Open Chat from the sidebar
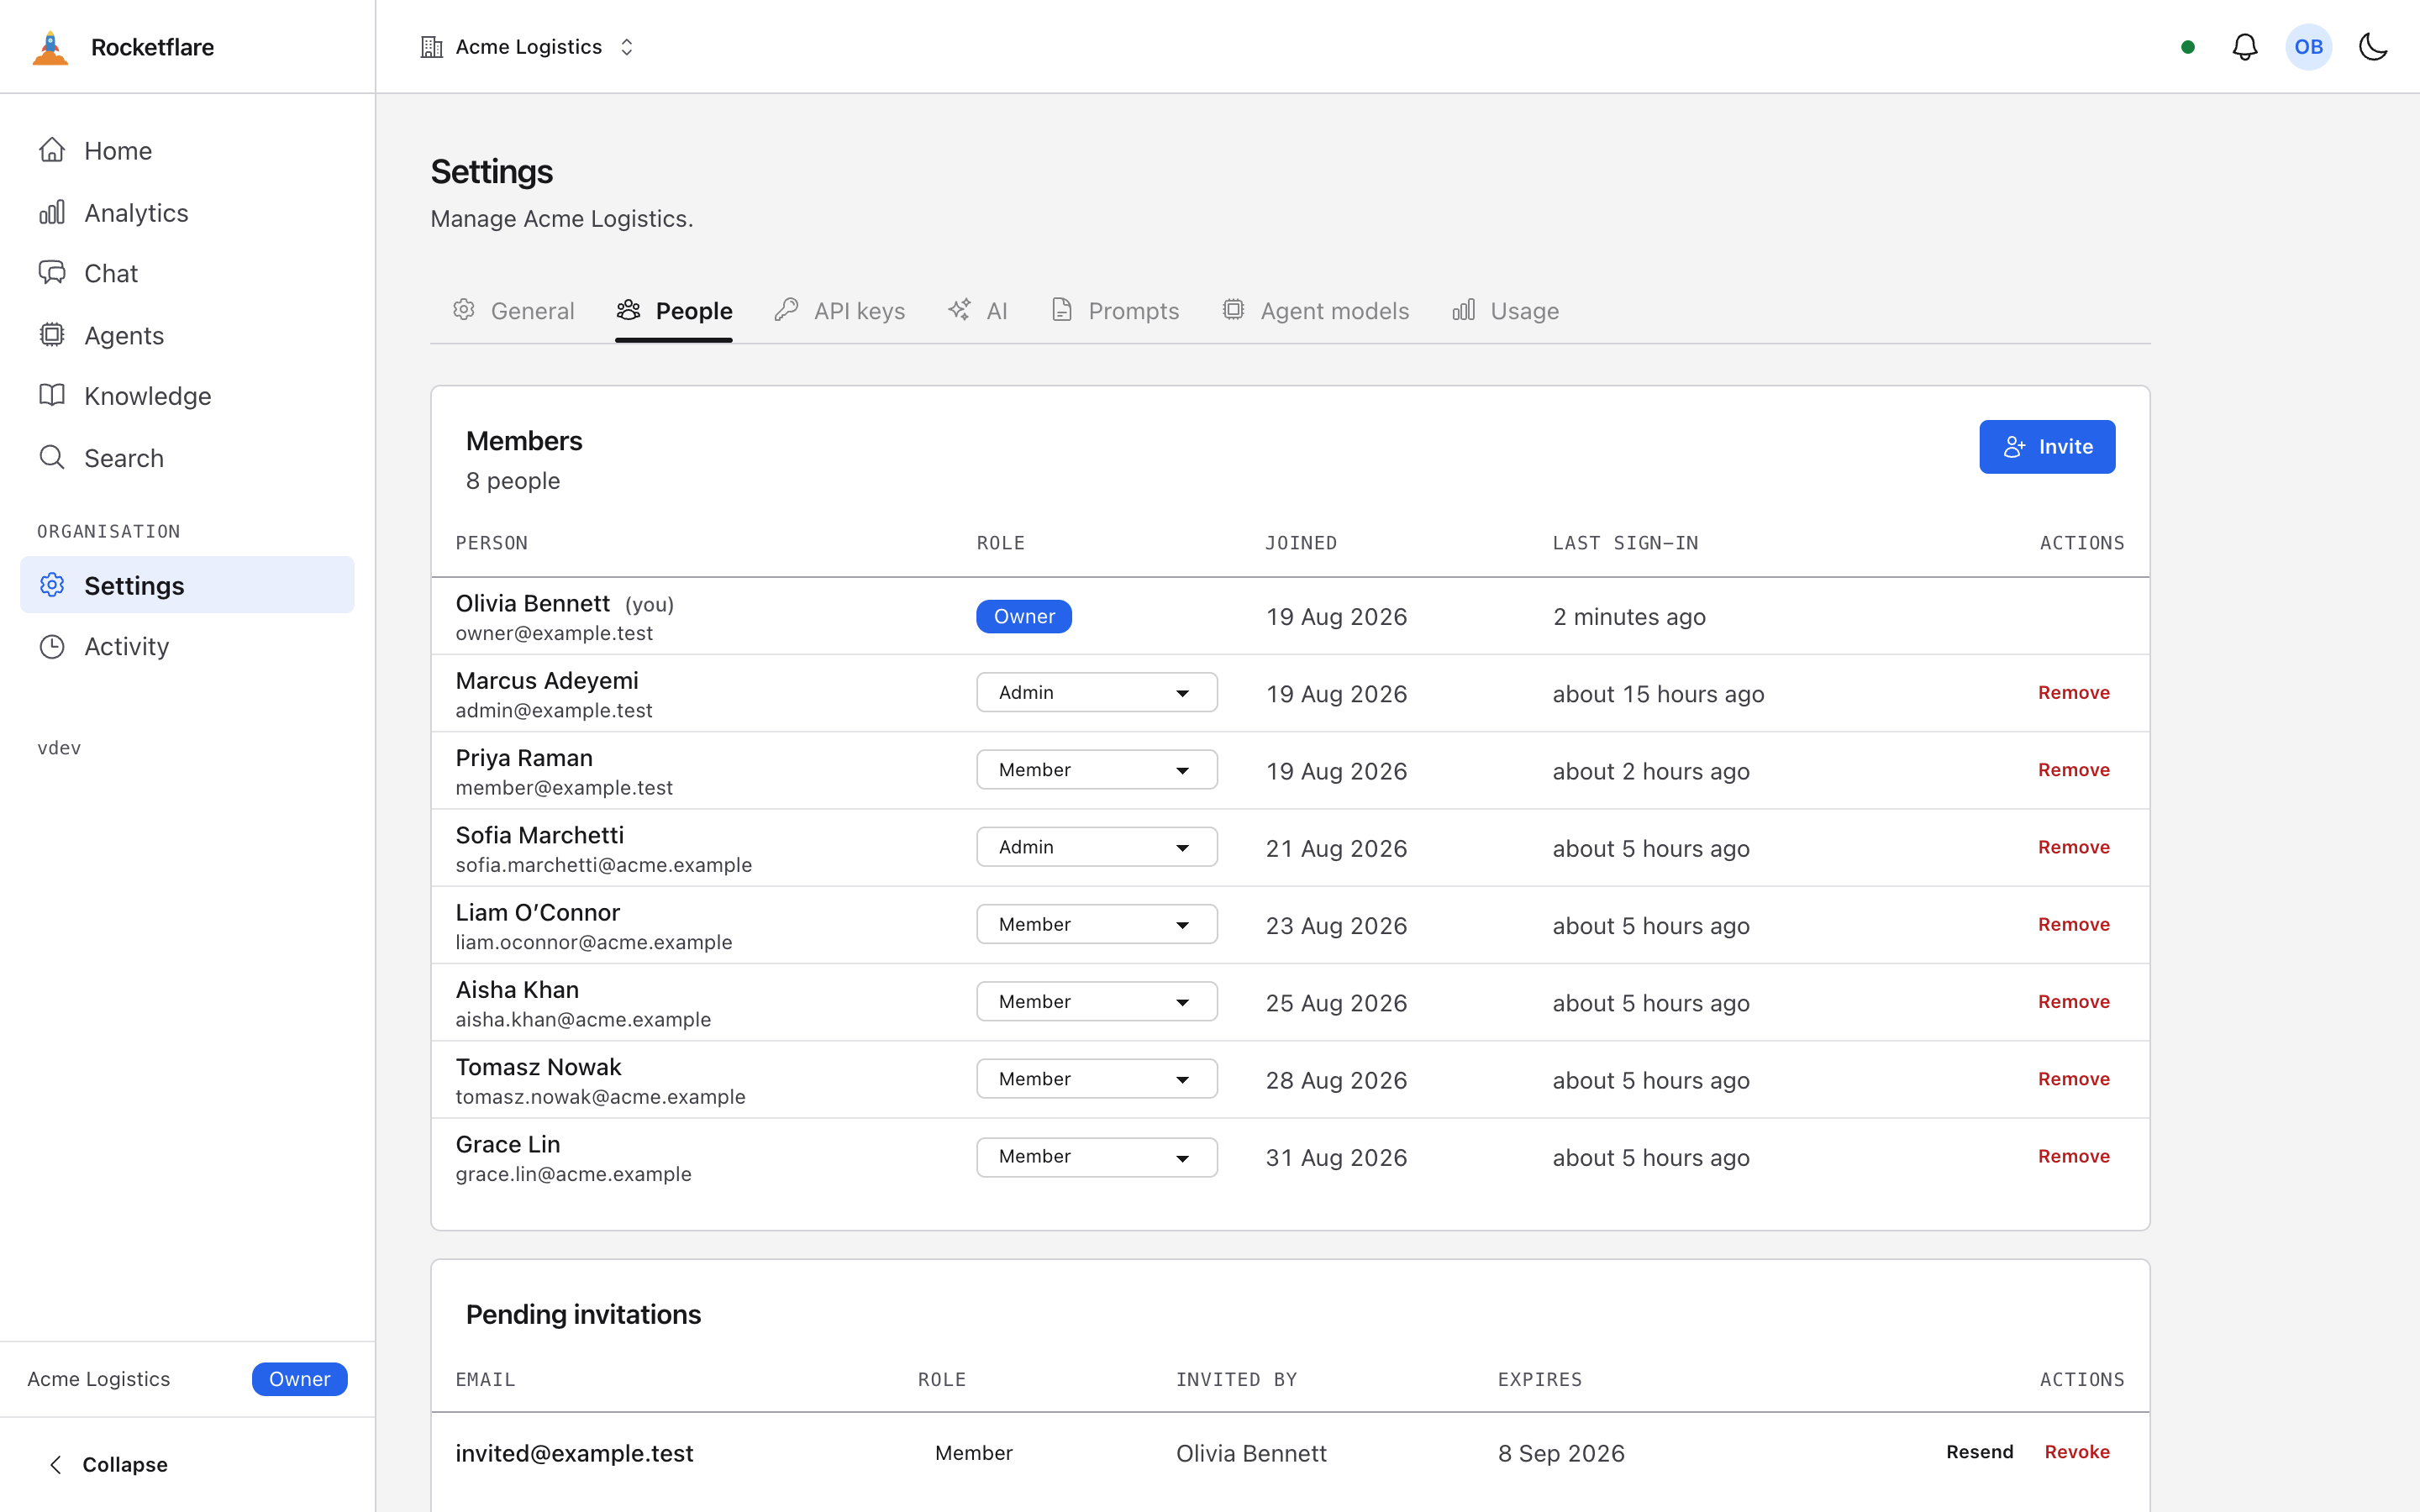 (187, 274)
